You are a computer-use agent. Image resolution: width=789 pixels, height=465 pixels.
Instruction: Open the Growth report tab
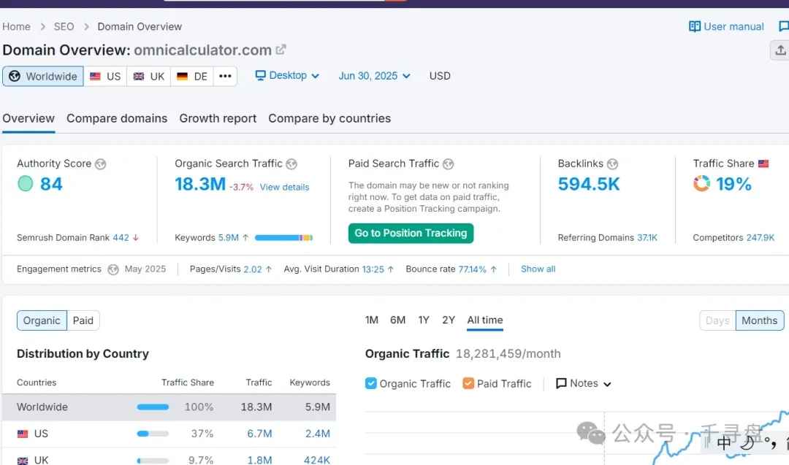pos(218,119)
